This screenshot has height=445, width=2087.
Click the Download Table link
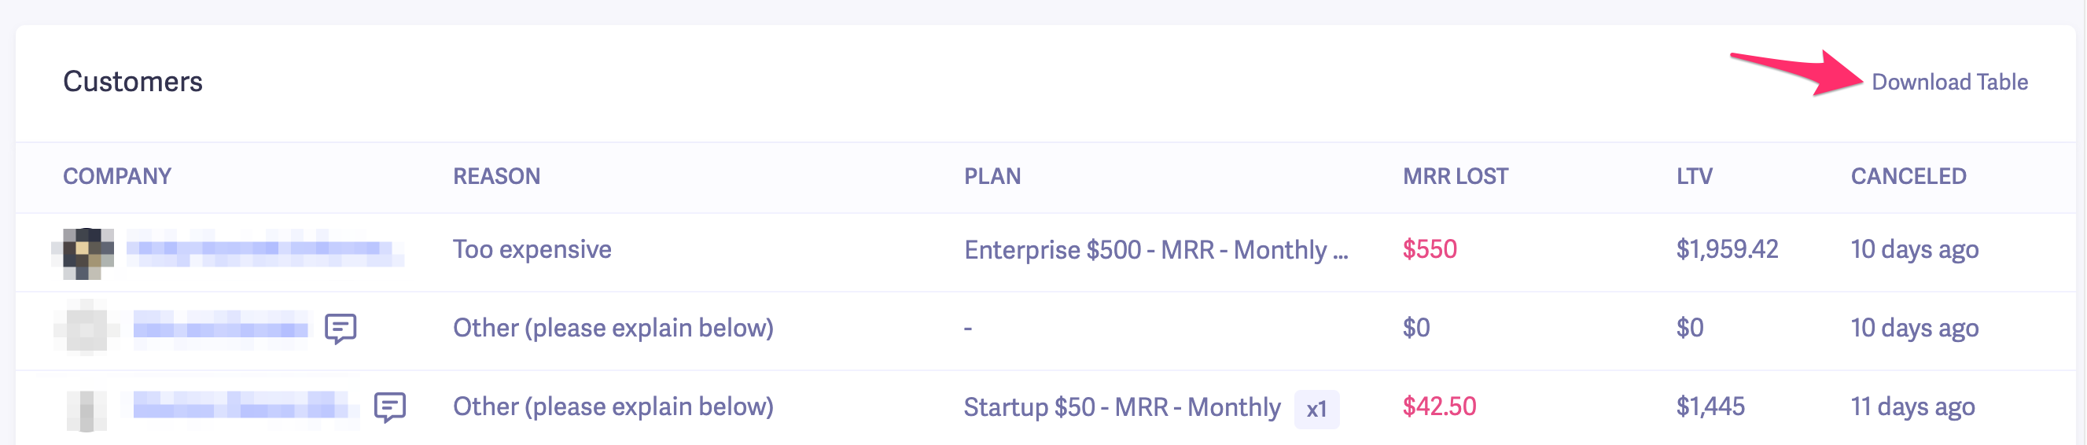(x=1949, y=82)
